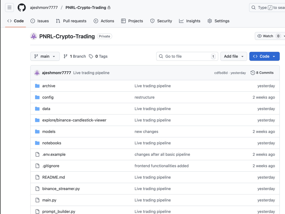Click 'changes after all basic pipeline' commit message
Image resolution: width=285 pixels, height=214 pixels.
(x=162, y=154)
